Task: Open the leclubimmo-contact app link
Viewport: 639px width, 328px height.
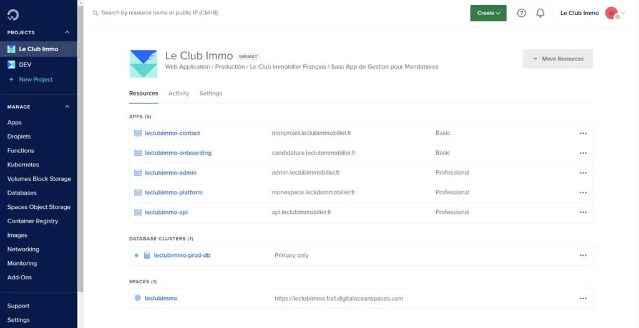Action: click(172, 133)
